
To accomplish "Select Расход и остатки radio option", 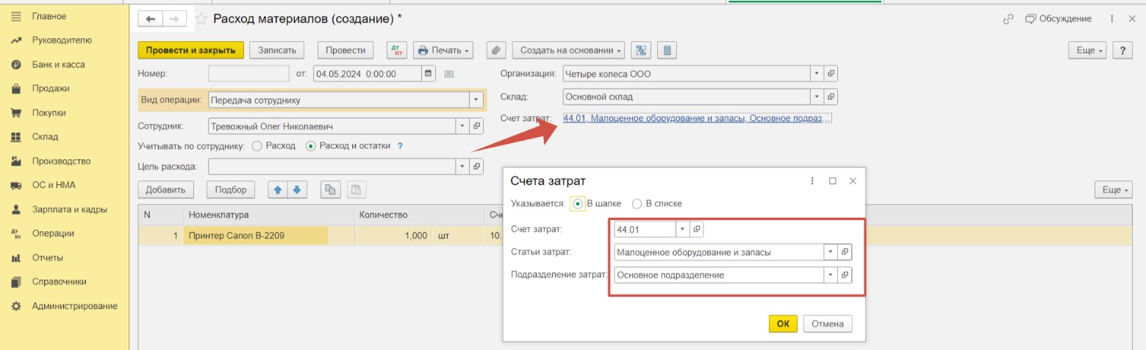I will click(310, 146).
